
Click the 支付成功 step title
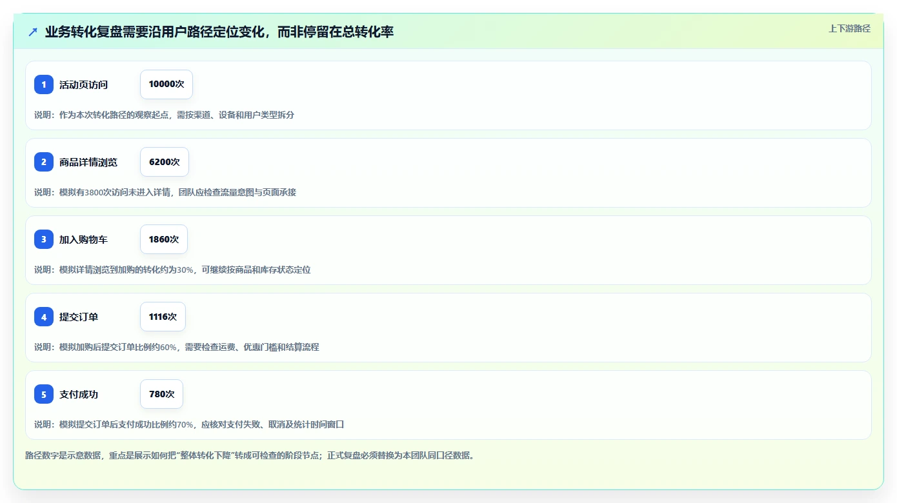pos(79,394)
